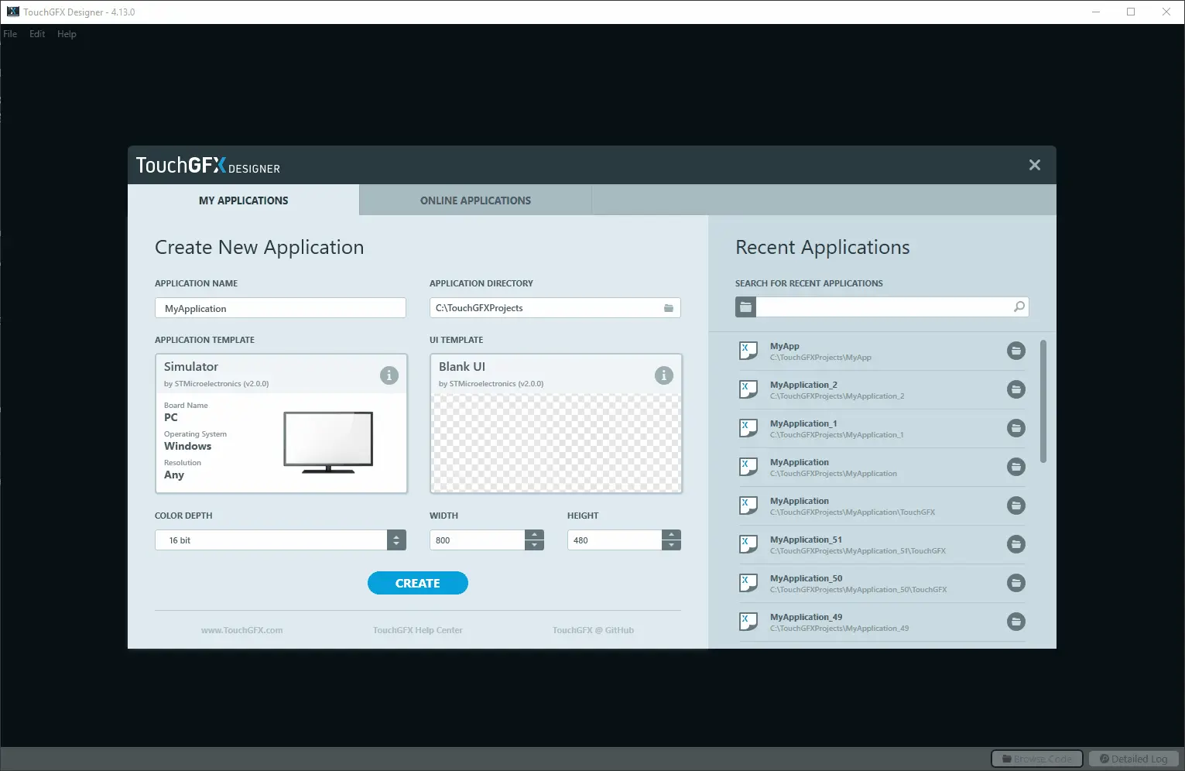Click the MyApplication_51 project file icon
Screen dimensions: 1185x771
pyautogui.click(x=748, y=545)
